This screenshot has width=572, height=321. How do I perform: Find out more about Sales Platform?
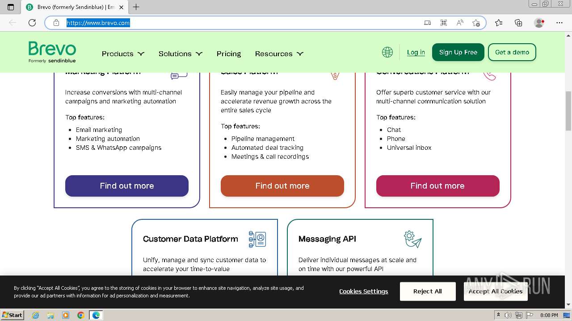pyautogui.click(x=282, y=186)
